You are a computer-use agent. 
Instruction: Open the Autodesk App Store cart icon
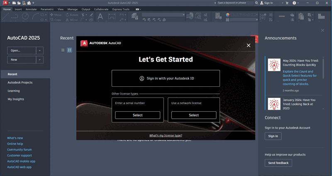[287, 3]
